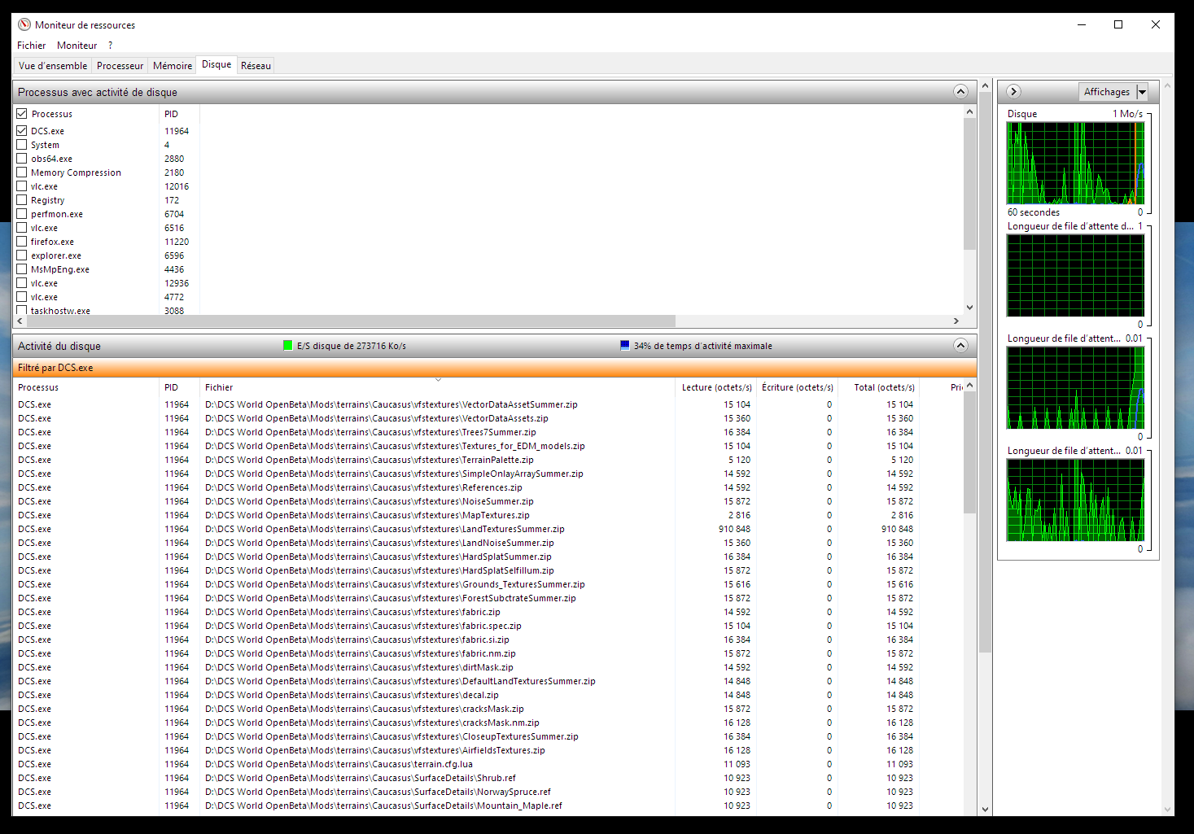The width and height of the screenshot is (1194, 834).
Task: Switch to the Mémoire tab
Action: click(x=173, y=66)
